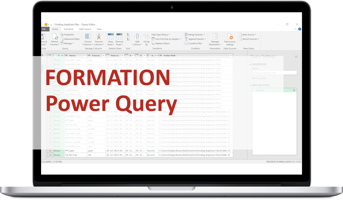The image size is (343, 200).
Task: Open the Advanced Editor
Action: pos(71,39)
